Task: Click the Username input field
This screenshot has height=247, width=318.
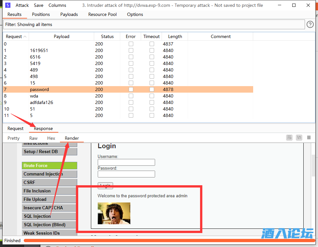Action: click(x=126, y=162)
